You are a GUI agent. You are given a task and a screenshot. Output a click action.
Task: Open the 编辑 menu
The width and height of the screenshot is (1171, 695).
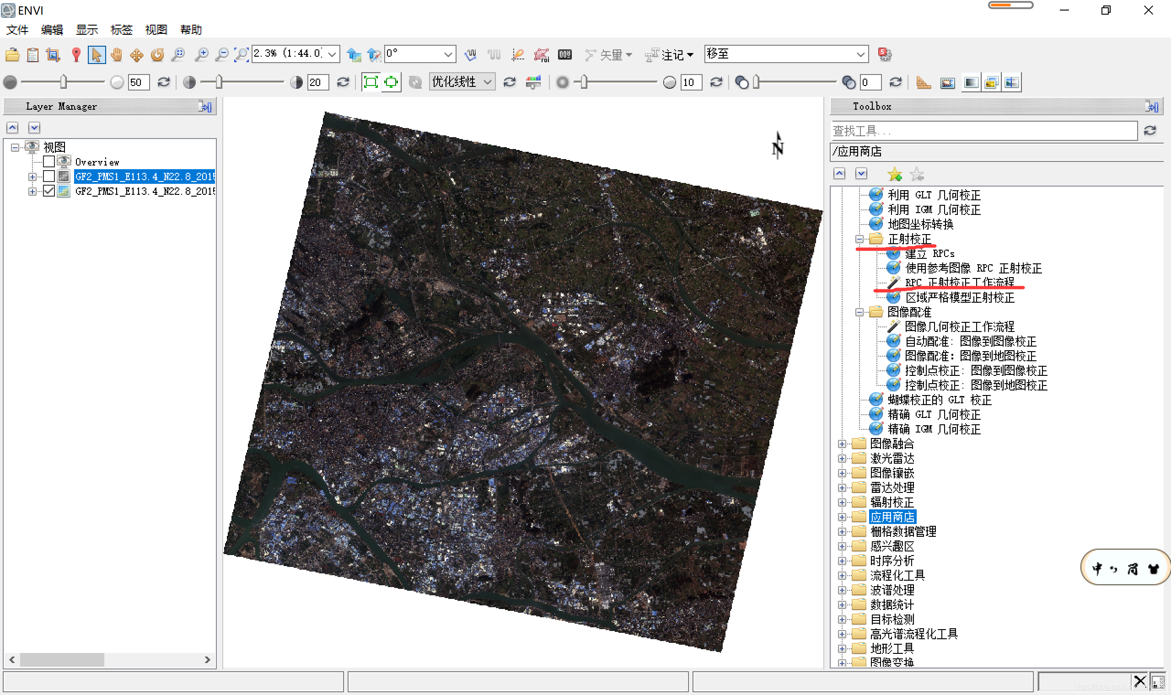(52, 30)
